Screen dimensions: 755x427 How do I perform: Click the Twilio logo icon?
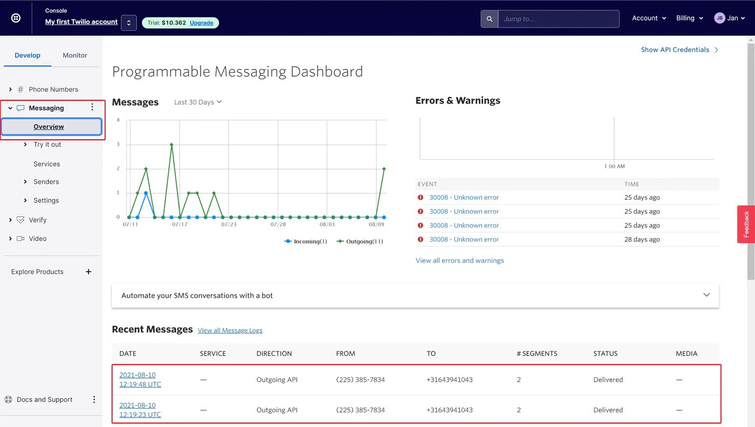click(x=16, y=18)
